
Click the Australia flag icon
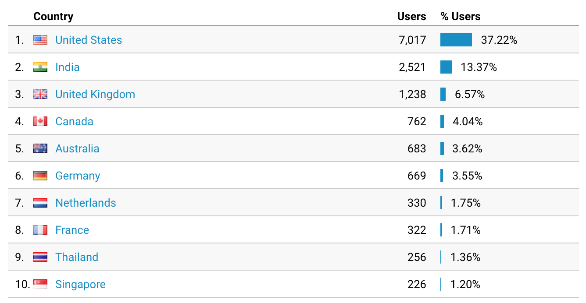pos(40,148)
